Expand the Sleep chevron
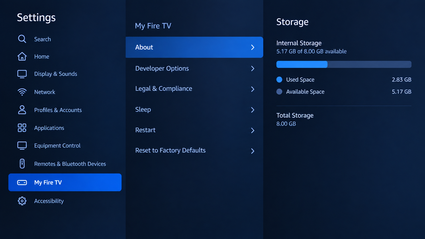The image size is (425, 239). click(x=253, y=110)
